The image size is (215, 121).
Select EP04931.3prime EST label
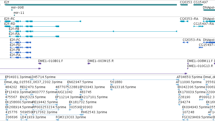pyautogui.click(x=17, y=77)
